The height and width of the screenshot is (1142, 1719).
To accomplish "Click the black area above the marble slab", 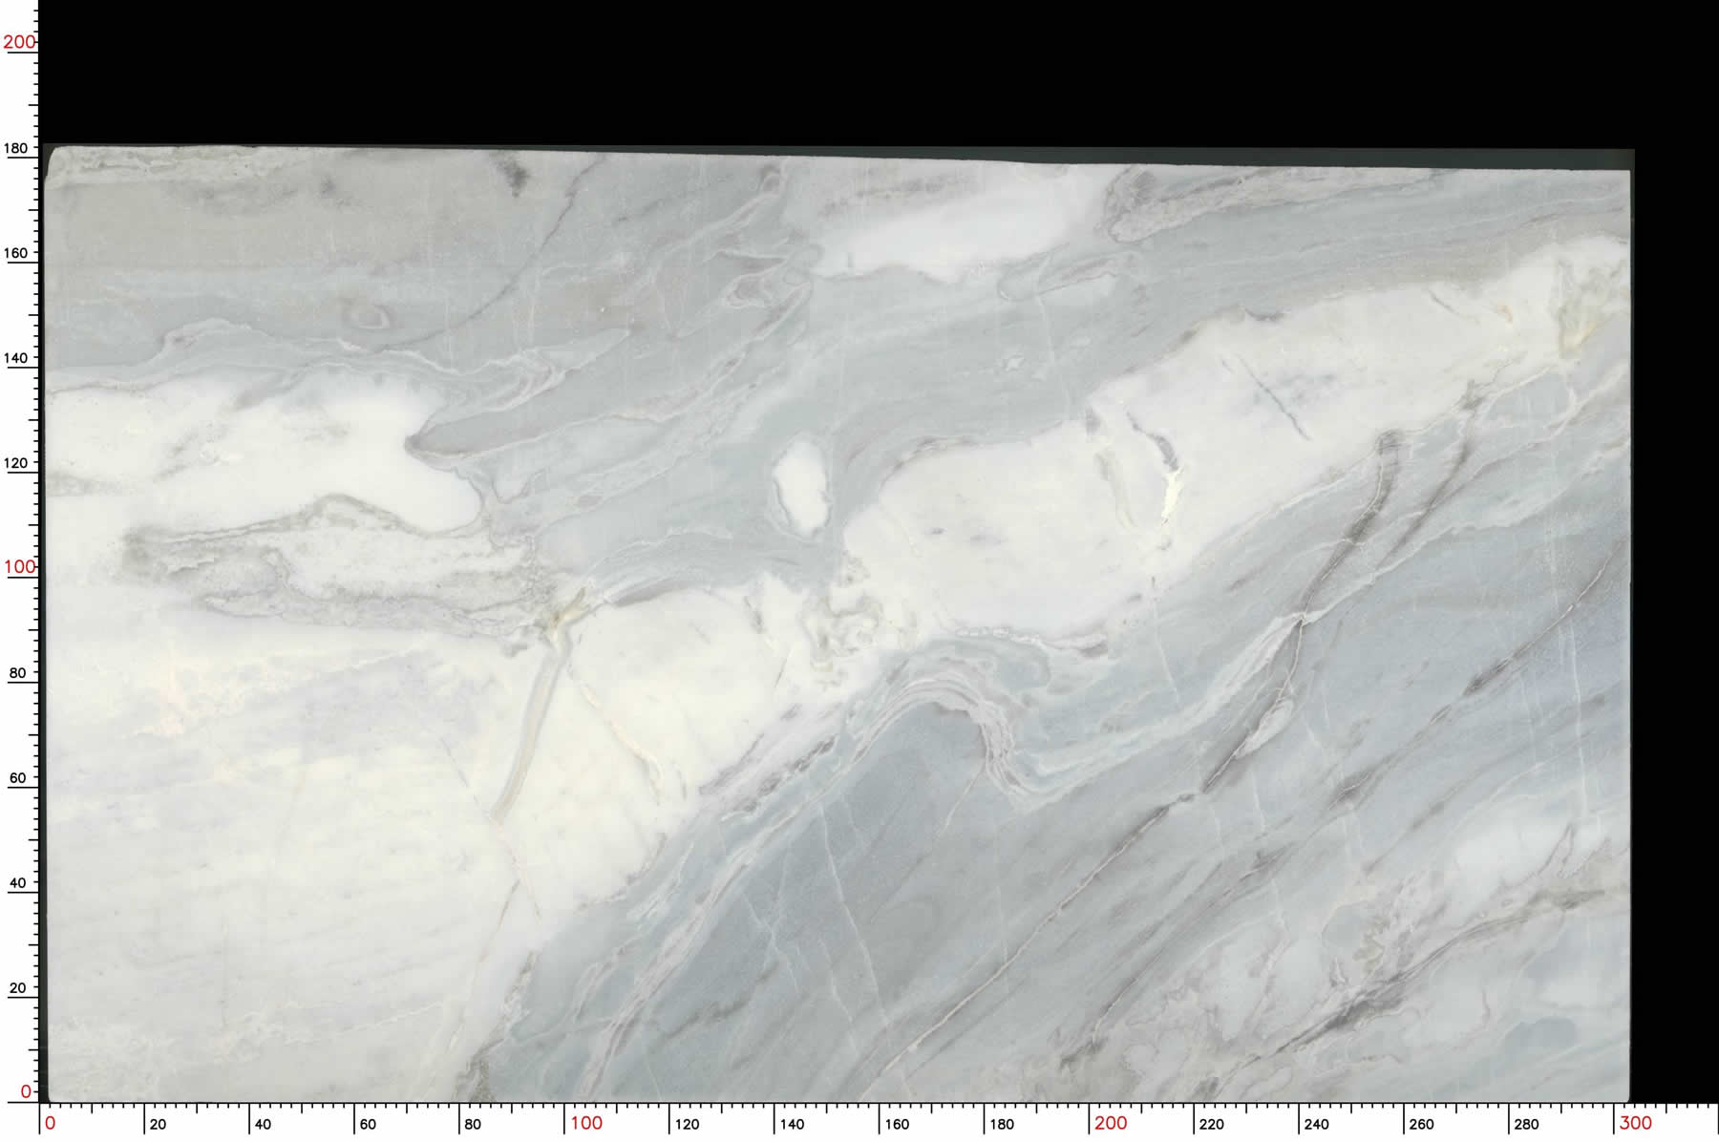I will (859, 72).
